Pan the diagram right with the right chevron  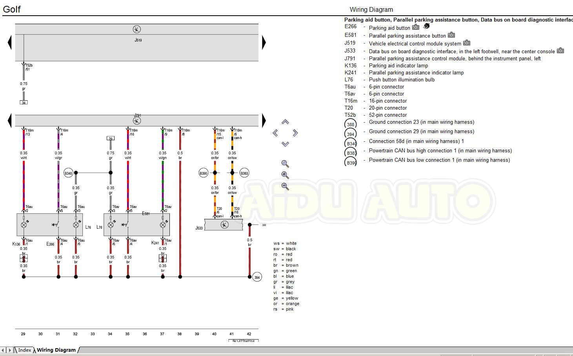pyautogui.click(x=295, y=133)
